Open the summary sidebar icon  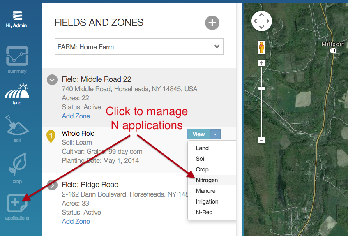(17, 57)
